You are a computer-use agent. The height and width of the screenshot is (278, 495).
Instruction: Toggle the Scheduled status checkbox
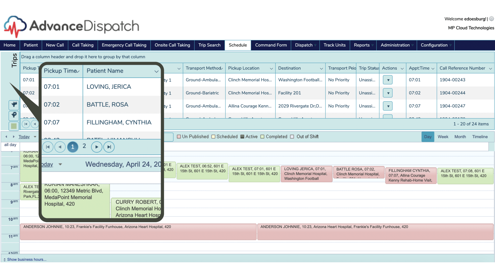(x=213, y=137)
